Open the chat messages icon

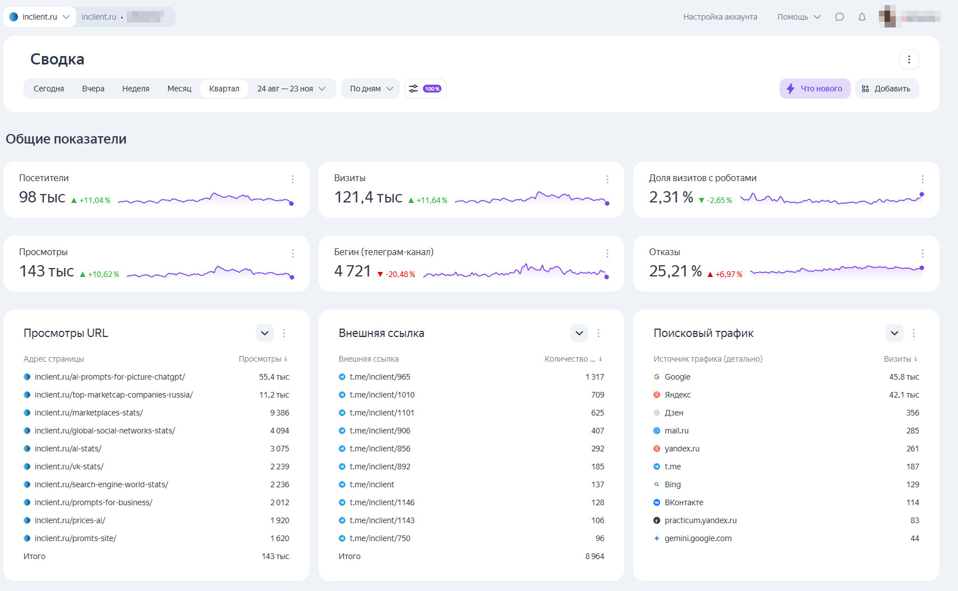[839, 17]
